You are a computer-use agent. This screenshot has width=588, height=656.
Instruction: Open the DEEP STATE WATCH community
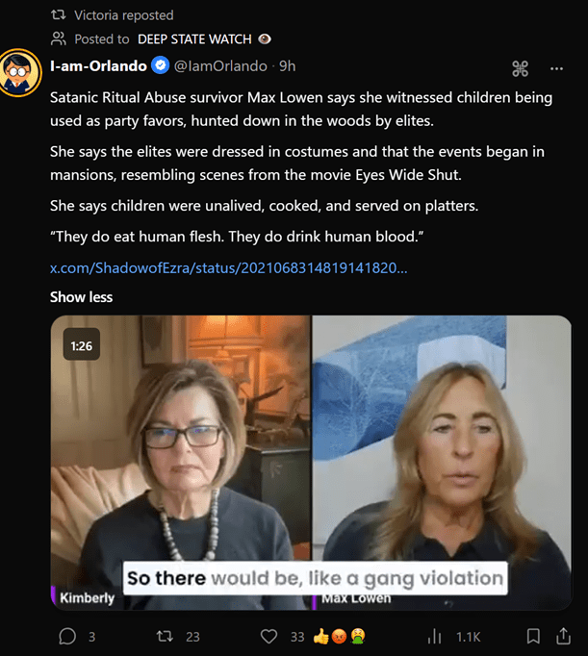coord(194,39)
